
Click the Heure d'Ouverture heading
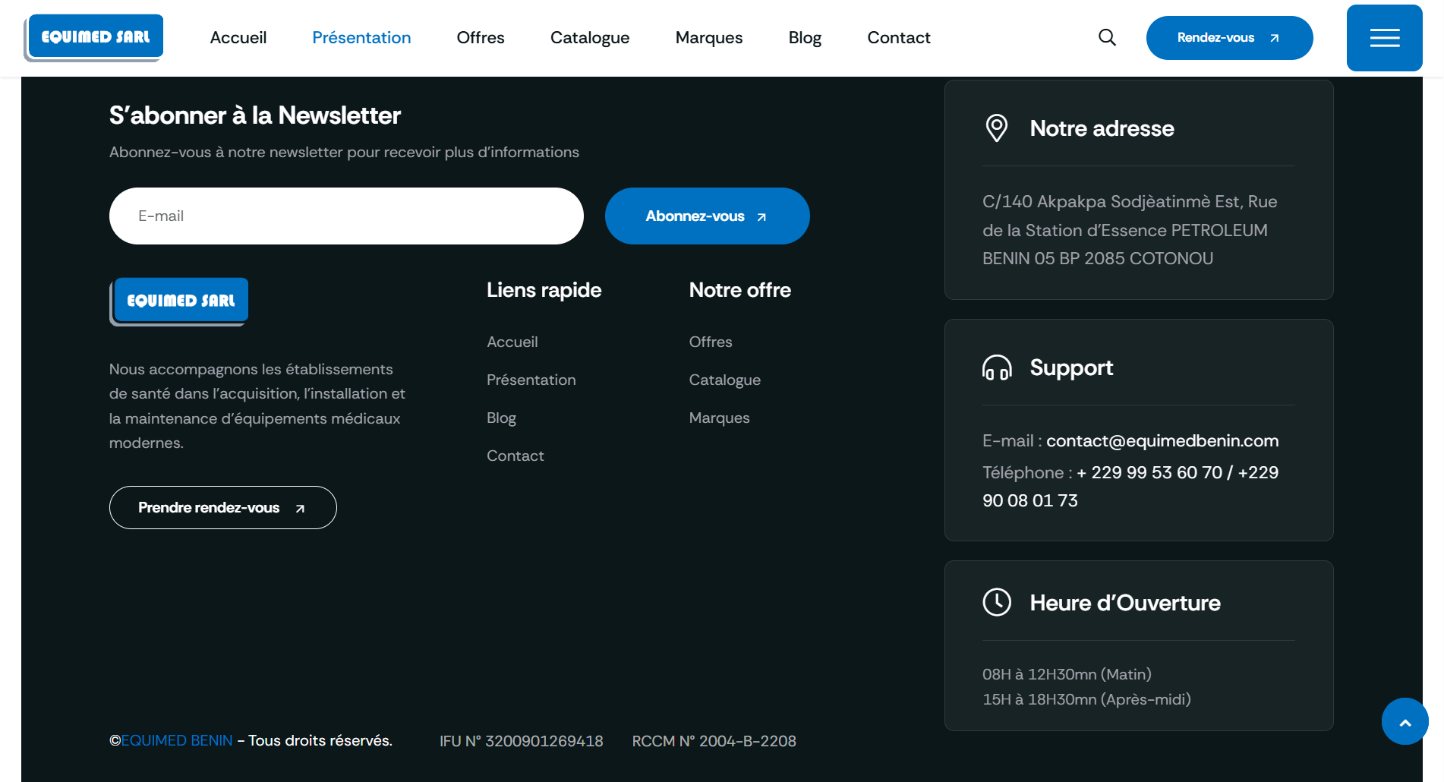tap(1124, 603)
